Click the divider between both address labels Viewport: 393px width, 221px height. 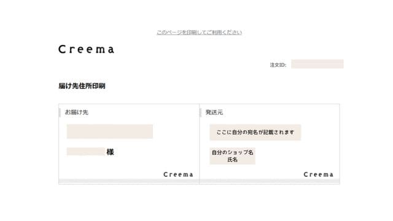199,144
